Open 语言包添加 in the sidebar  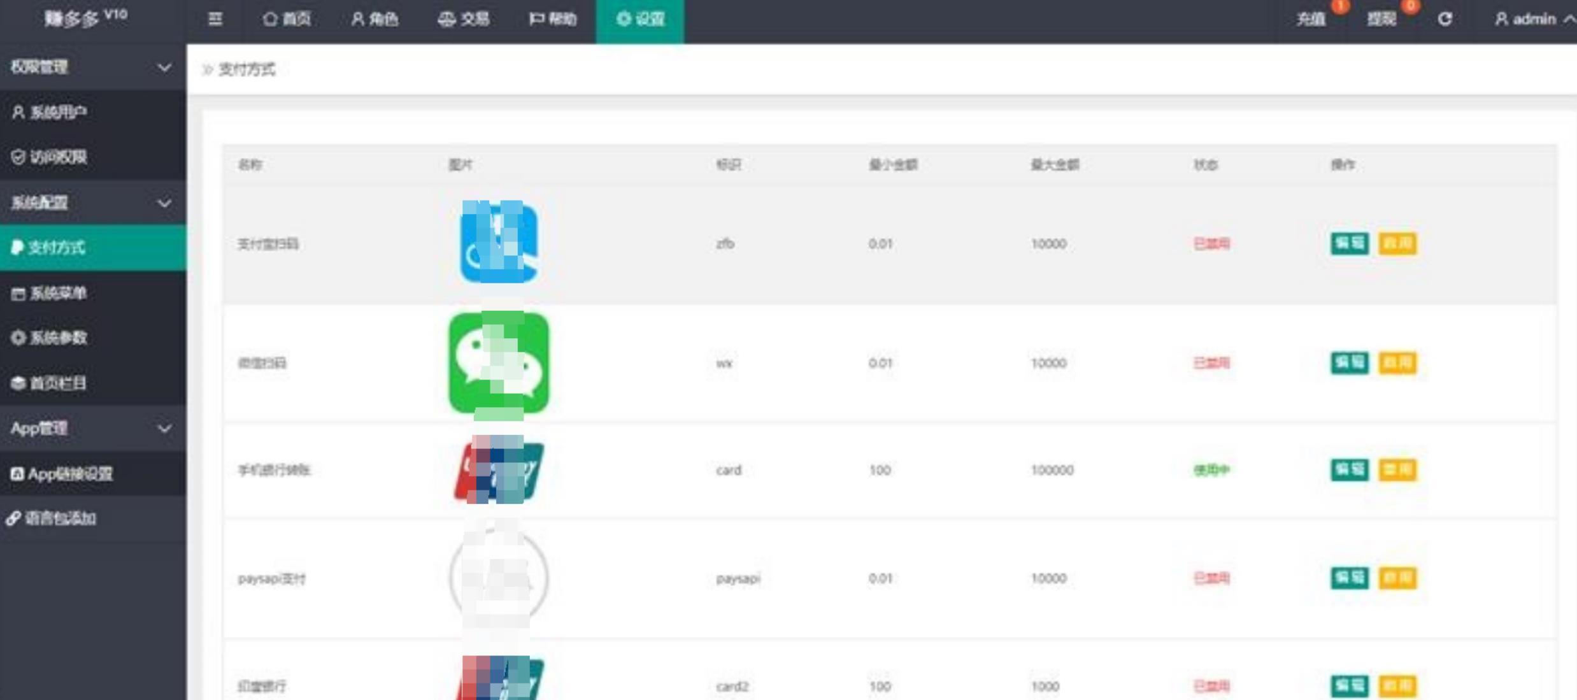93,518
